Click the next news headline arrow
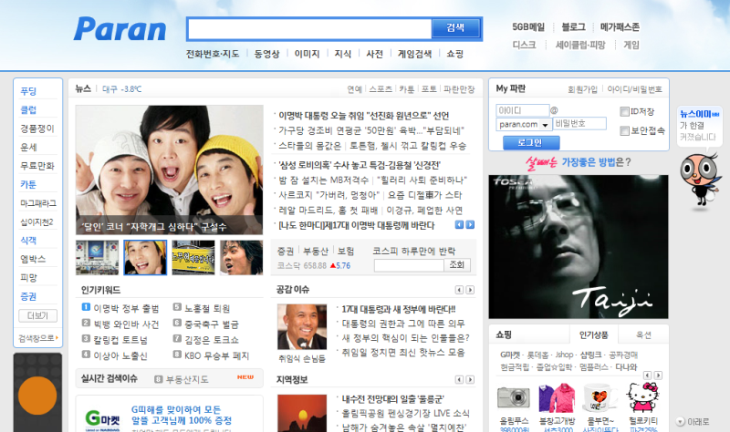The image size is (730, 432). coord(470,224)
